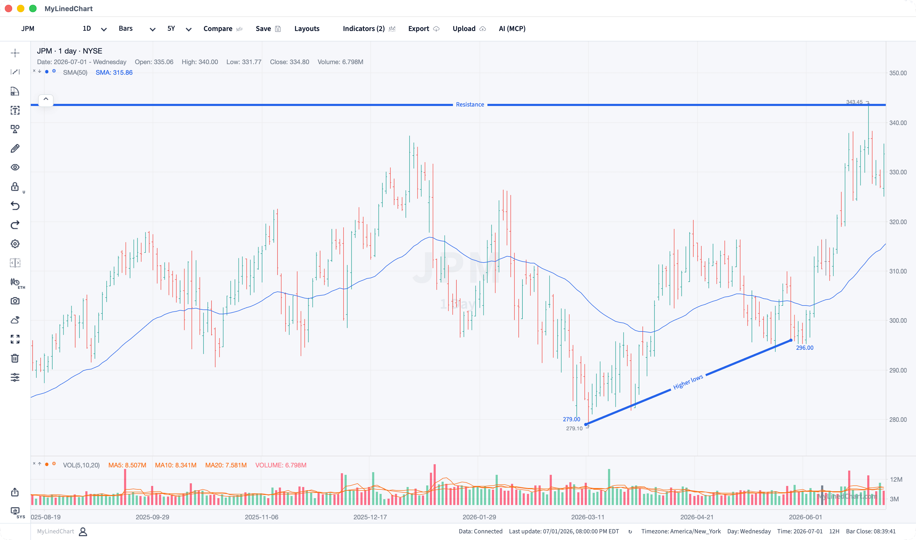
Task: Open VOL indicator settings gear
Action: [54, 464]
